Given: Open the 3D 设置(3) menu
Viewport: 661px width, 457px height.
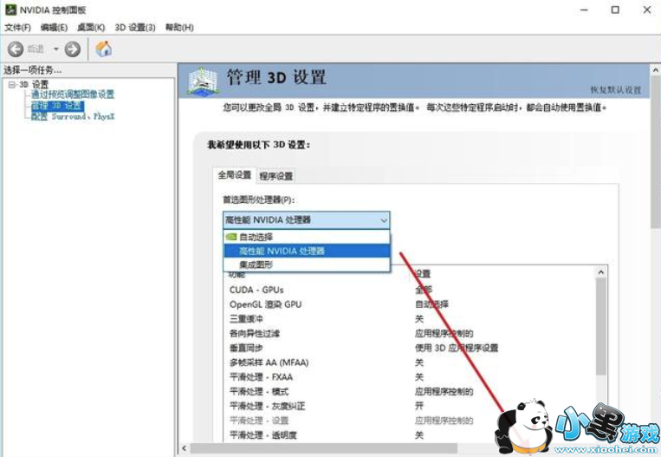Looking at the screenshot, I should click(135, 28).
